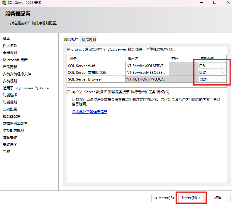Image resolution: width=232 pixels, height=204 pixels.
Task: Open startup type dropdown for SQL Server 数据库引擎
Action: [x=223, y=72]
